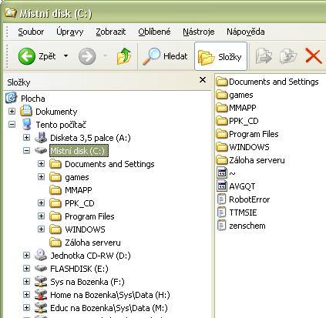Click the network drive icon for F:

pos(41,282)
